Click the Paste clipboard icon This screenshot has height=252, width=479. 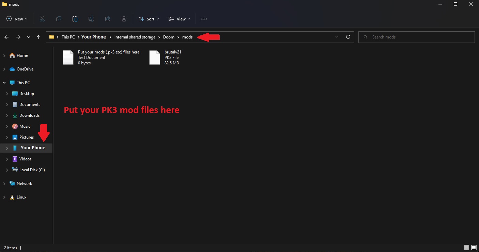[75, 19]
